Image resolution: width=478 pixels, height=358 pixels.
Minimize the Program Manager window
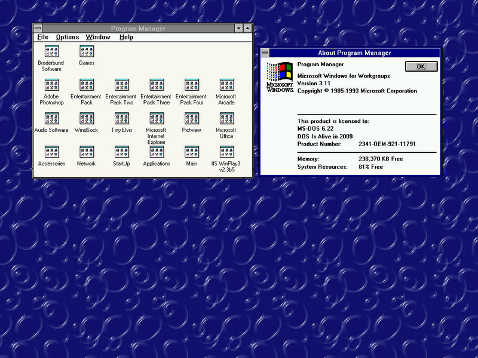click(238, 28)
